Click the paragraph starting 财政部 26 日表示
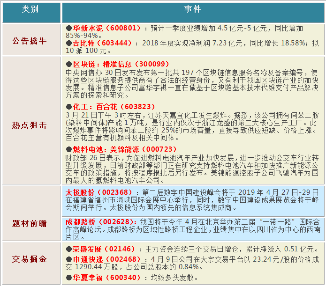 click(x=192, y=169)
